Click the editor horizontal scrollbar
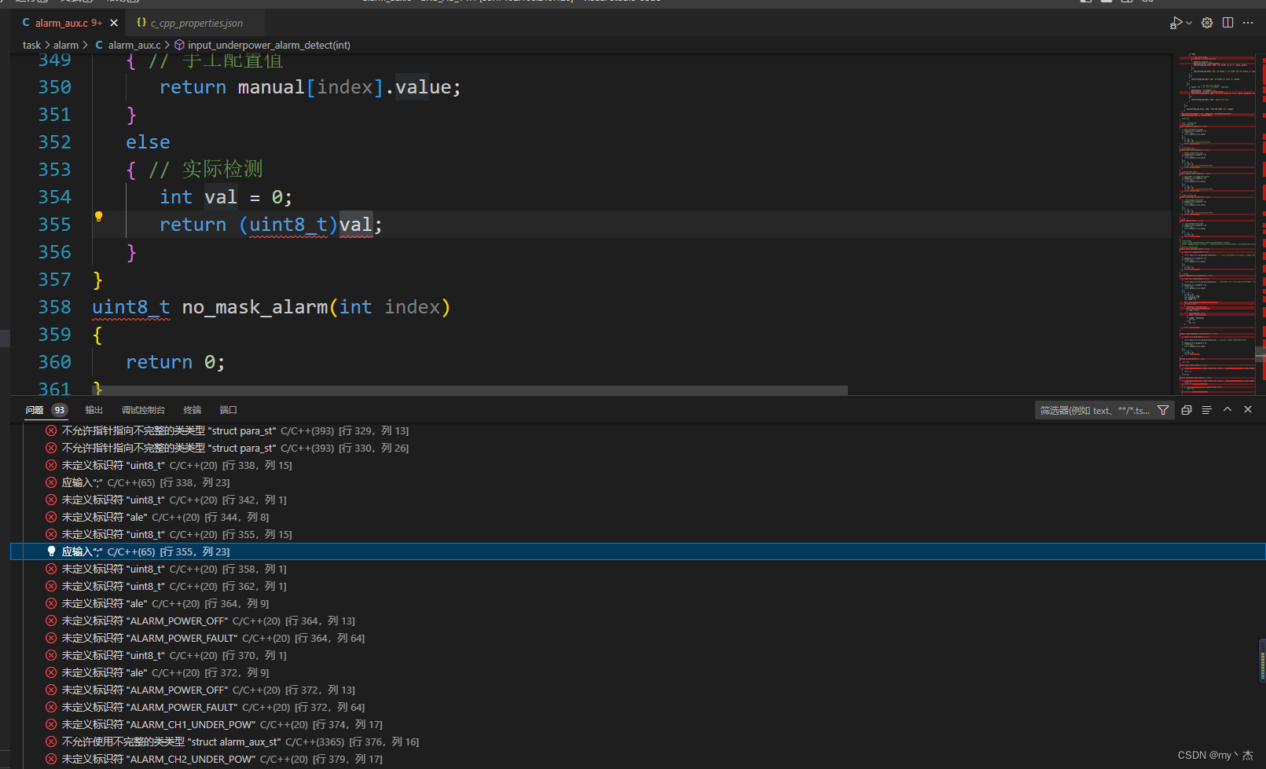This screenshot has height=769, width=1266. click(469, 390)
